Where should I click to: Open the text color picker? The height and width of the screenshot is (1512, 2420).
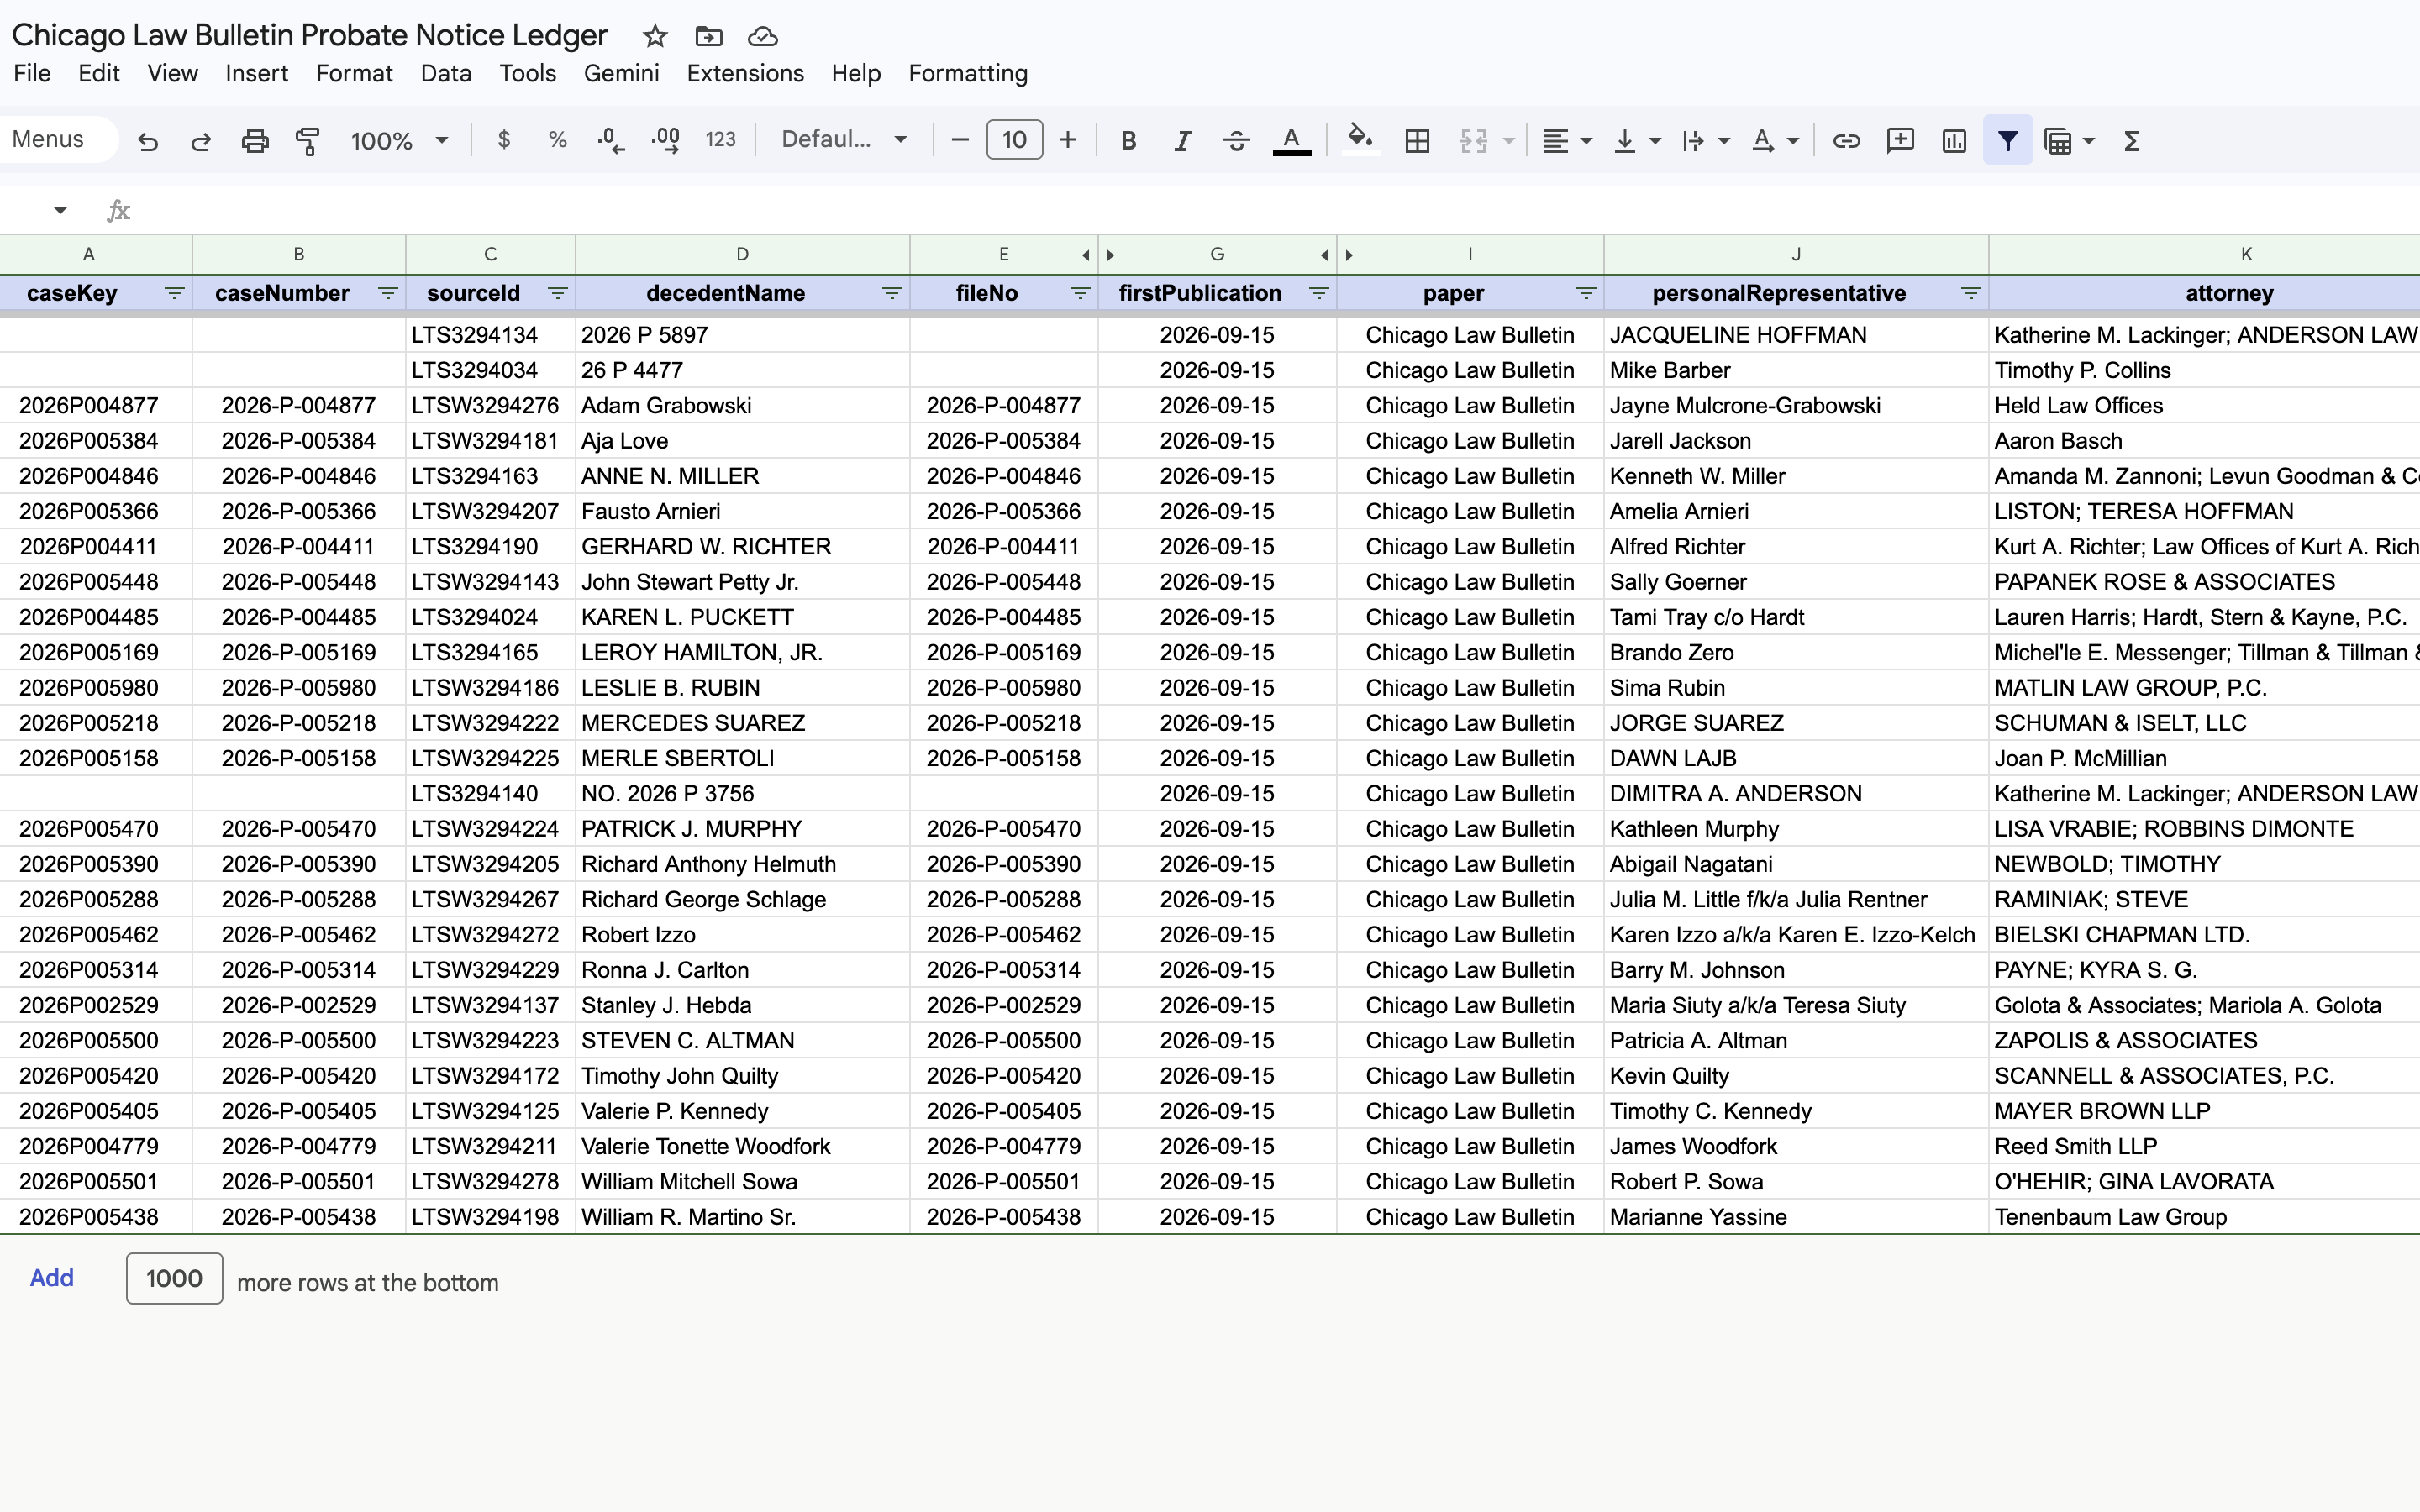pyautogui.click(x=1291, y=141)
